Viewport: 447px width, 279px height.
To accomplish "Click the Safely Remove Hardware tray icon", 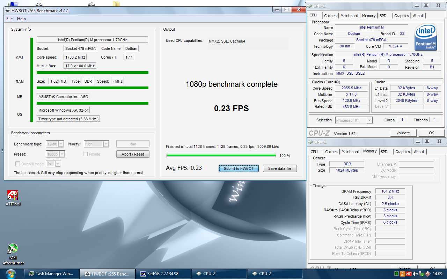I will pyautogui.click(x=421, y=274).
